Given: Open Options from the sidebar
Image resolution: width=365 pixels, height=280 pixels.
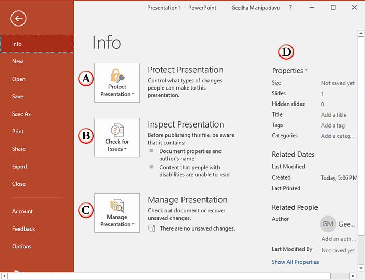Looking at the screenshot, I should coord(22,246).
